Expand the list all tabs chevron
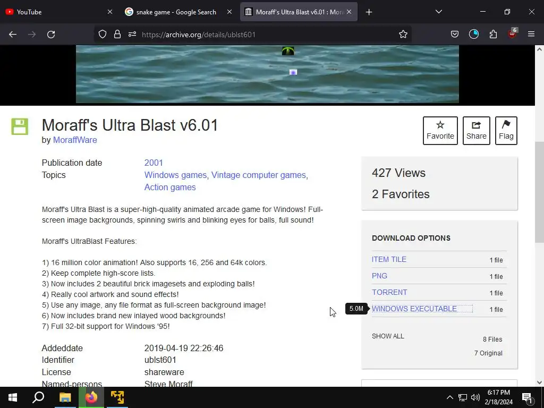Screen dimensions: 544x408 [438, 12]
